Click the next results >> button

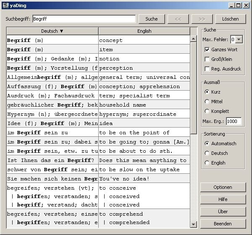pos(202,19)
